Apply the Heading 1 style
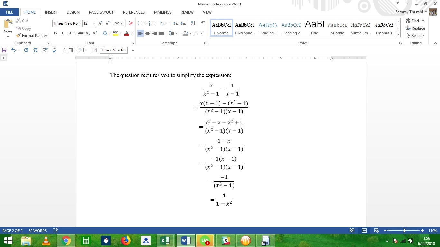This screenshot has height=247, width=440. 268,28
